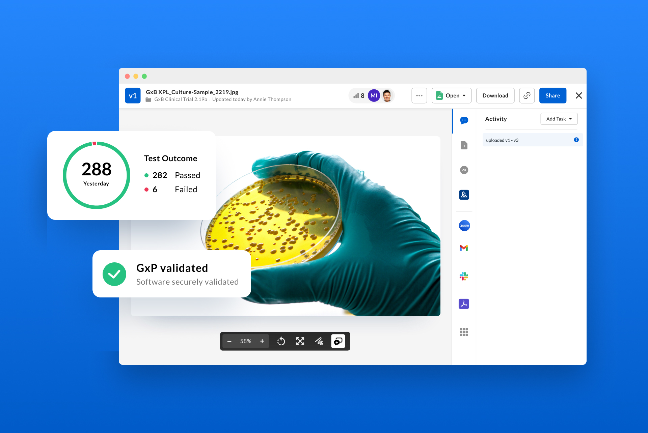Open the GxB Clinical Trial 2.19b folder link
This screenshot has height=433, width=648.
click(181, 99)
